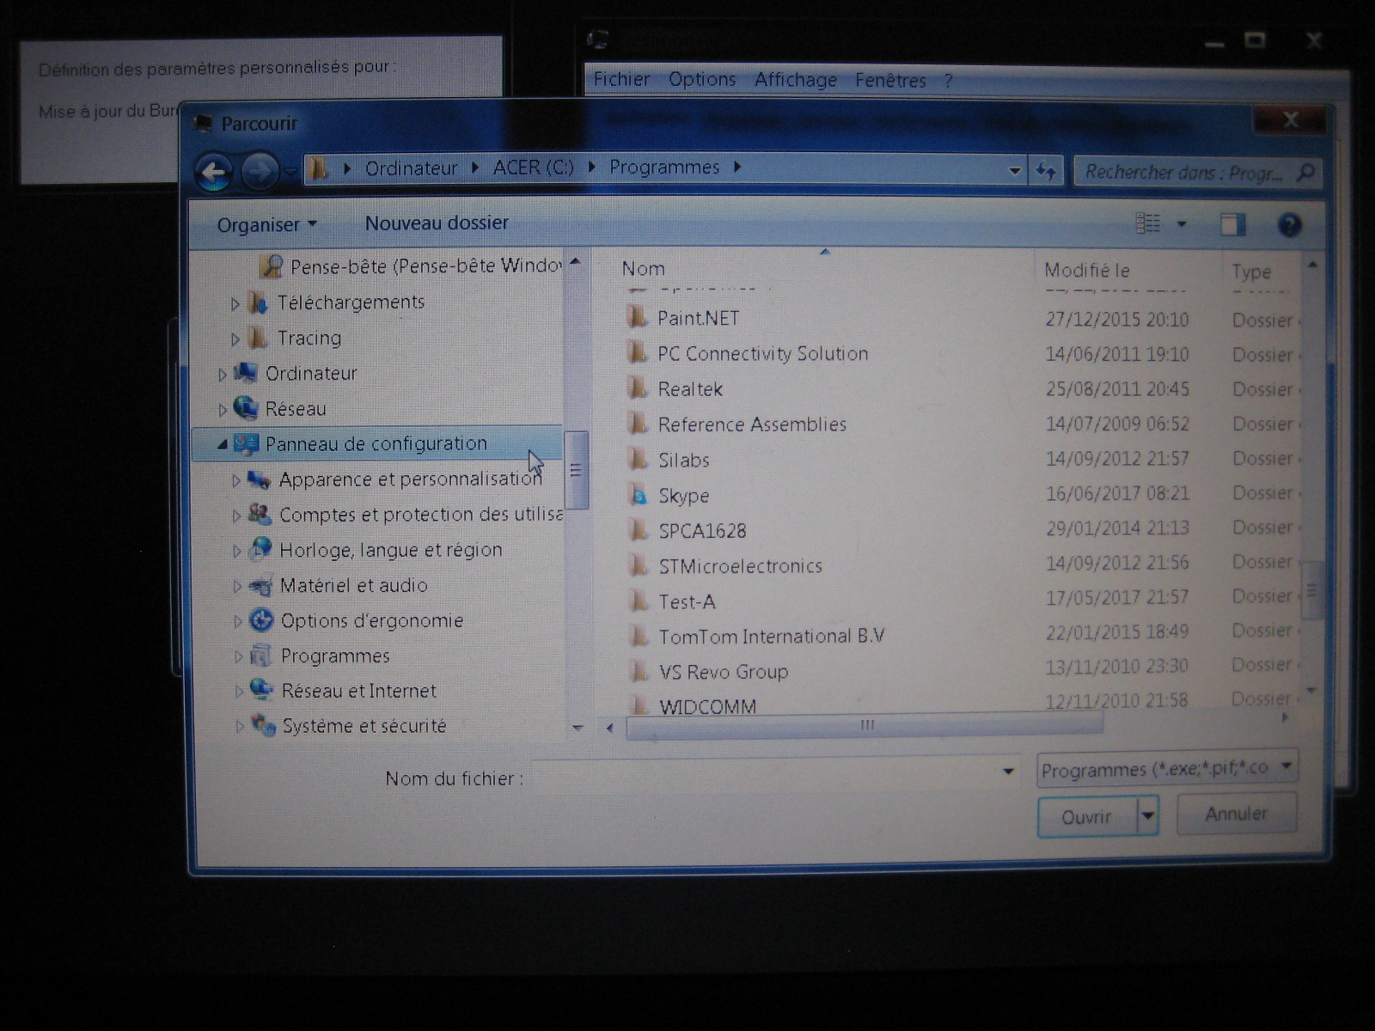The height and width of the screenshot is (1031, 1375).
Task: Open the Affichage menu in background window
Action: point(796,80)
